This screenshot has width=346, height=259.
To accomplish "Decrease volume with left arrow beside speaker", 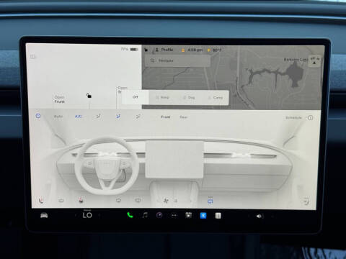I will pos(249,216).
